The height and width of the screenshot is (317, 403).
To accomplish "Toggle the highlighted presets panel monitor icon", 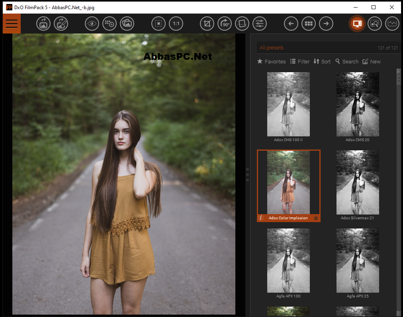I will pyautogui.click(x=357, y=24).
